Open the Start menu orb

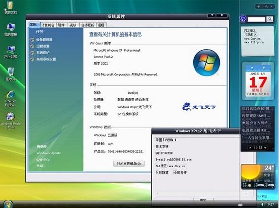8,204
